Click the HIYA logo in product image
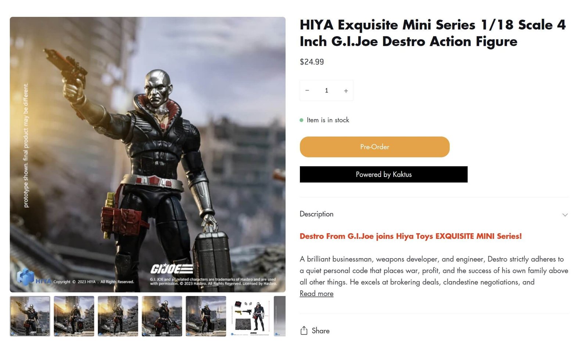The width and height of the screenshot is (588, 351). [x=34, y=278]
